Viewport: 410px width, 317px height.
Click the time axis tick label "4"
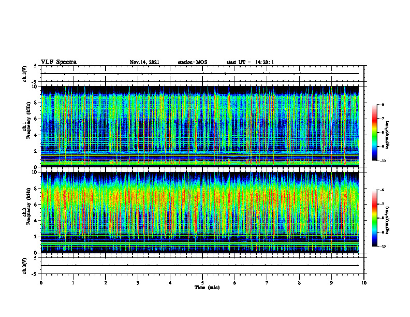170,283
